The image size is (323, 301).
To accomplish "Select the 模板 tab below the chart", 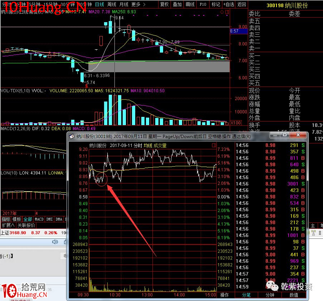I will [x=17, y=219].
